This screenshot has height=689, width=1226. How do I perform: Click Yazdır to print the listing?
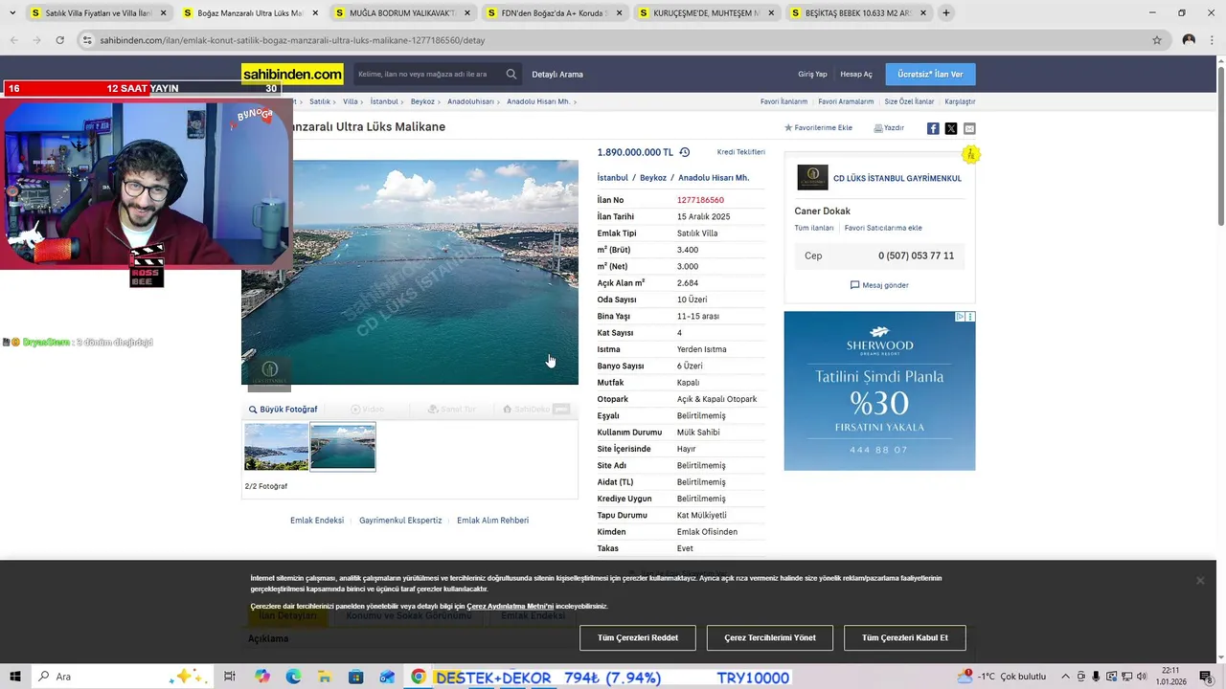(889, 128)
